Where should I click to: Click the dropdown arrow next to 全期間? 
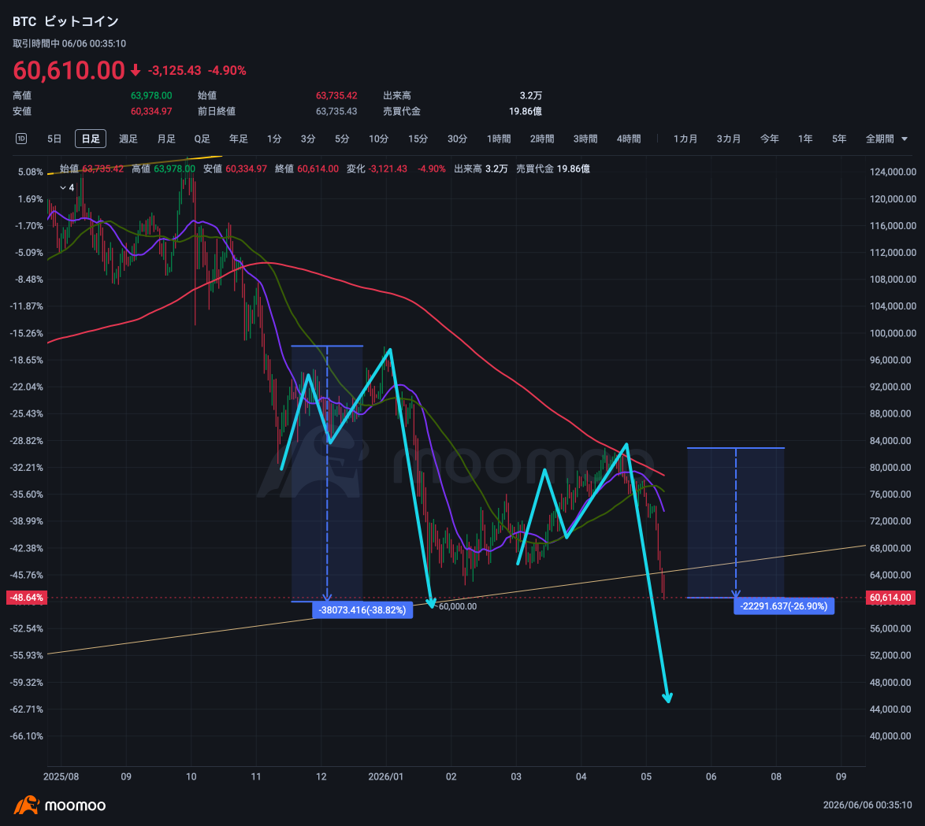click(x=905, y=139)
